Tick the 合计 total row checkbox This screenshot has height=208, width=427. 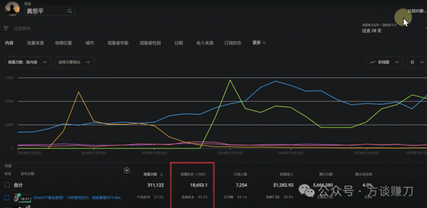coord(7,185)
